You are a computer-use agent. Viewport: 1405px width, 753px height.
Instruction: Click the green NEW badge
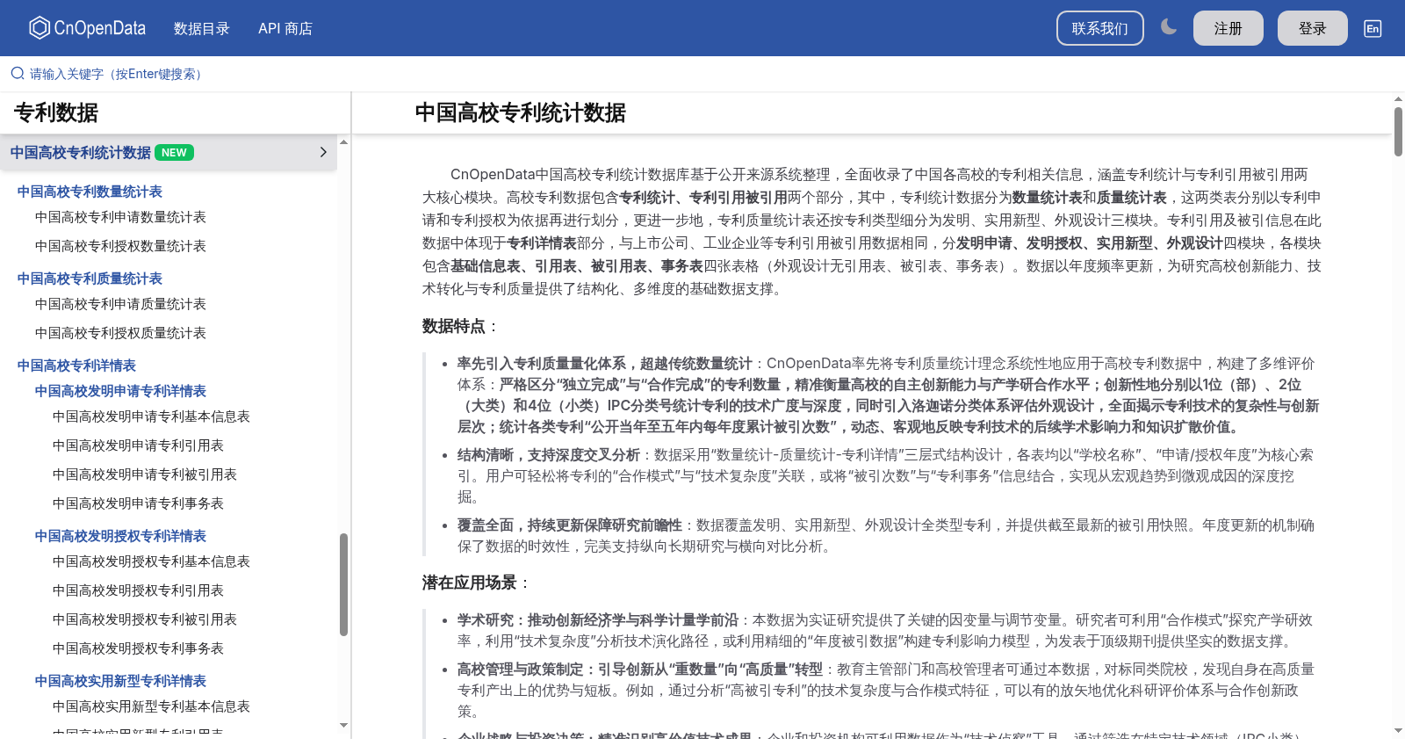[174, 152]
